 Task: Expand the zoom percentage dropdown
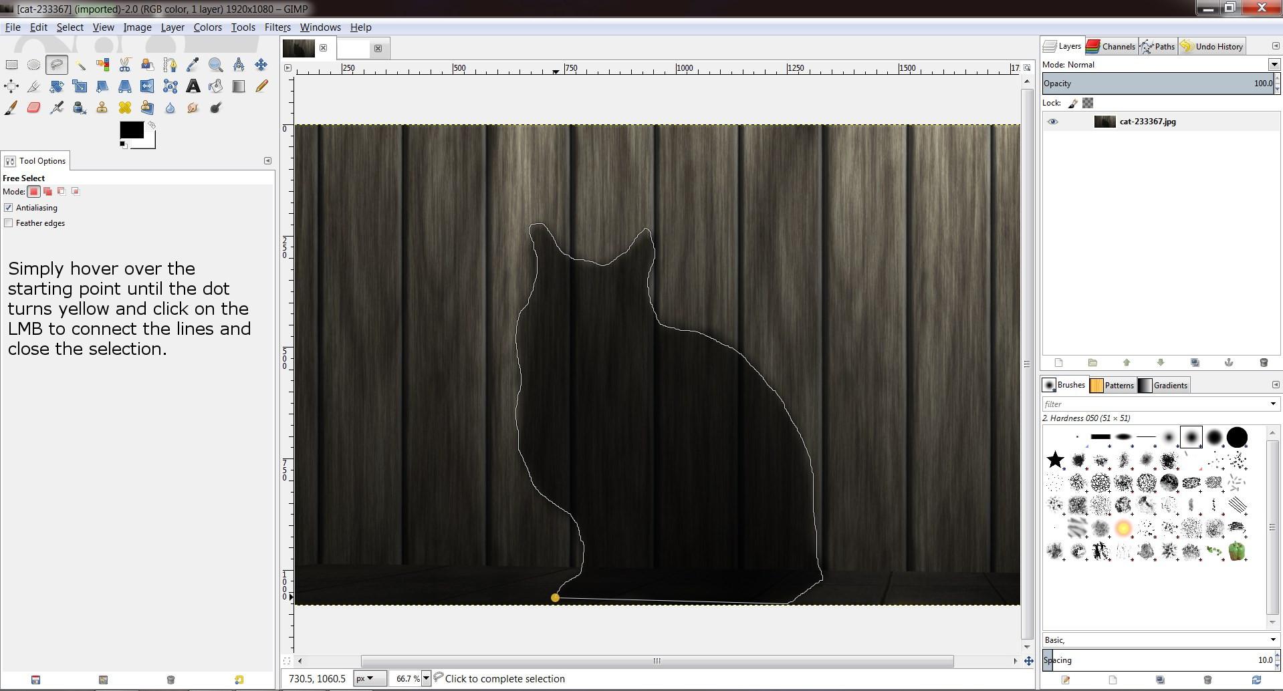tap(425, 678)
